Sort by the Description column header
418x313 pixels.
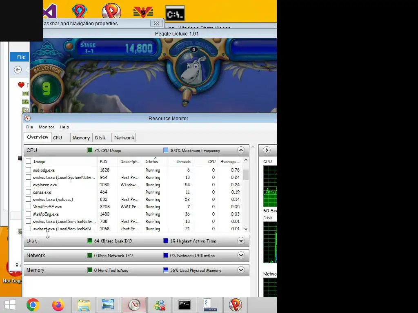point(130,161)
